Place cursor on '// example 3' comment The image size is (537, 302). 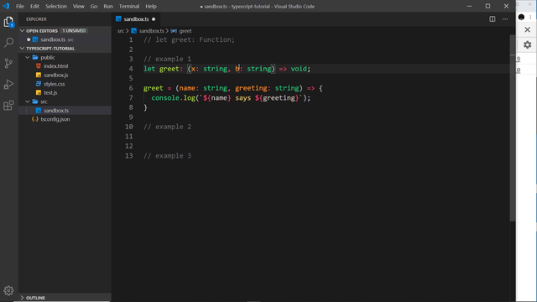pos(167,156)
